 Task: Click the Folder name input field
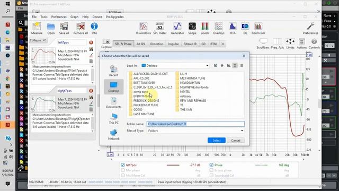coord(195,124)
